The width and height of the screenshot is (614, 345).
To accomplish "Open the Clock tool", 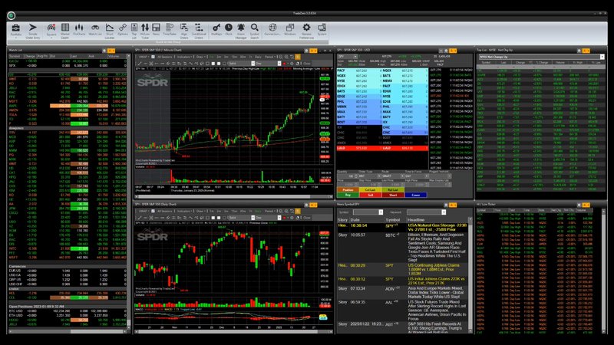I will click(229, 31).
